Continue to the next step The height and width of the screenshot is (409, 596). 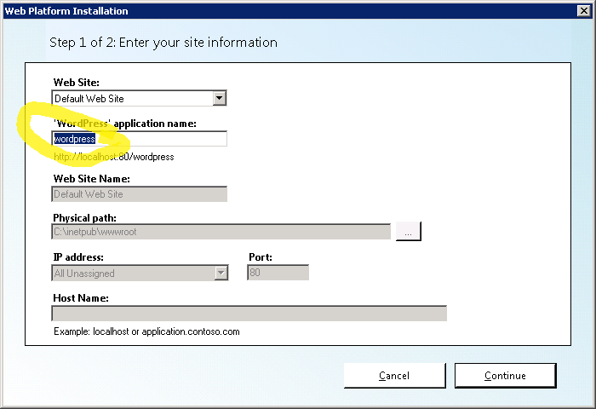coord(506,376)
